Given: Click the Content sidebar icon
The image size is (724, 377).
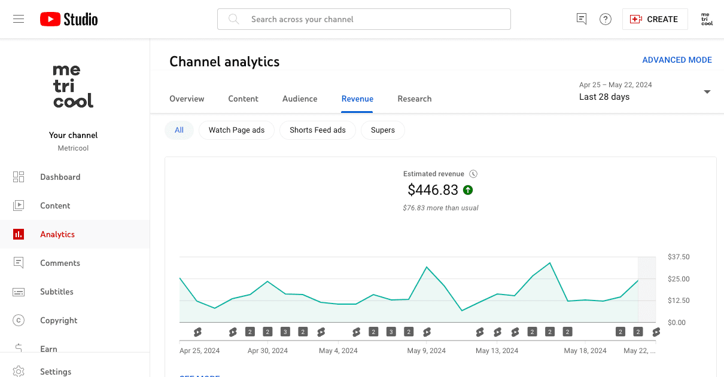Looking at the screenshot, I should tap(18, 206).
